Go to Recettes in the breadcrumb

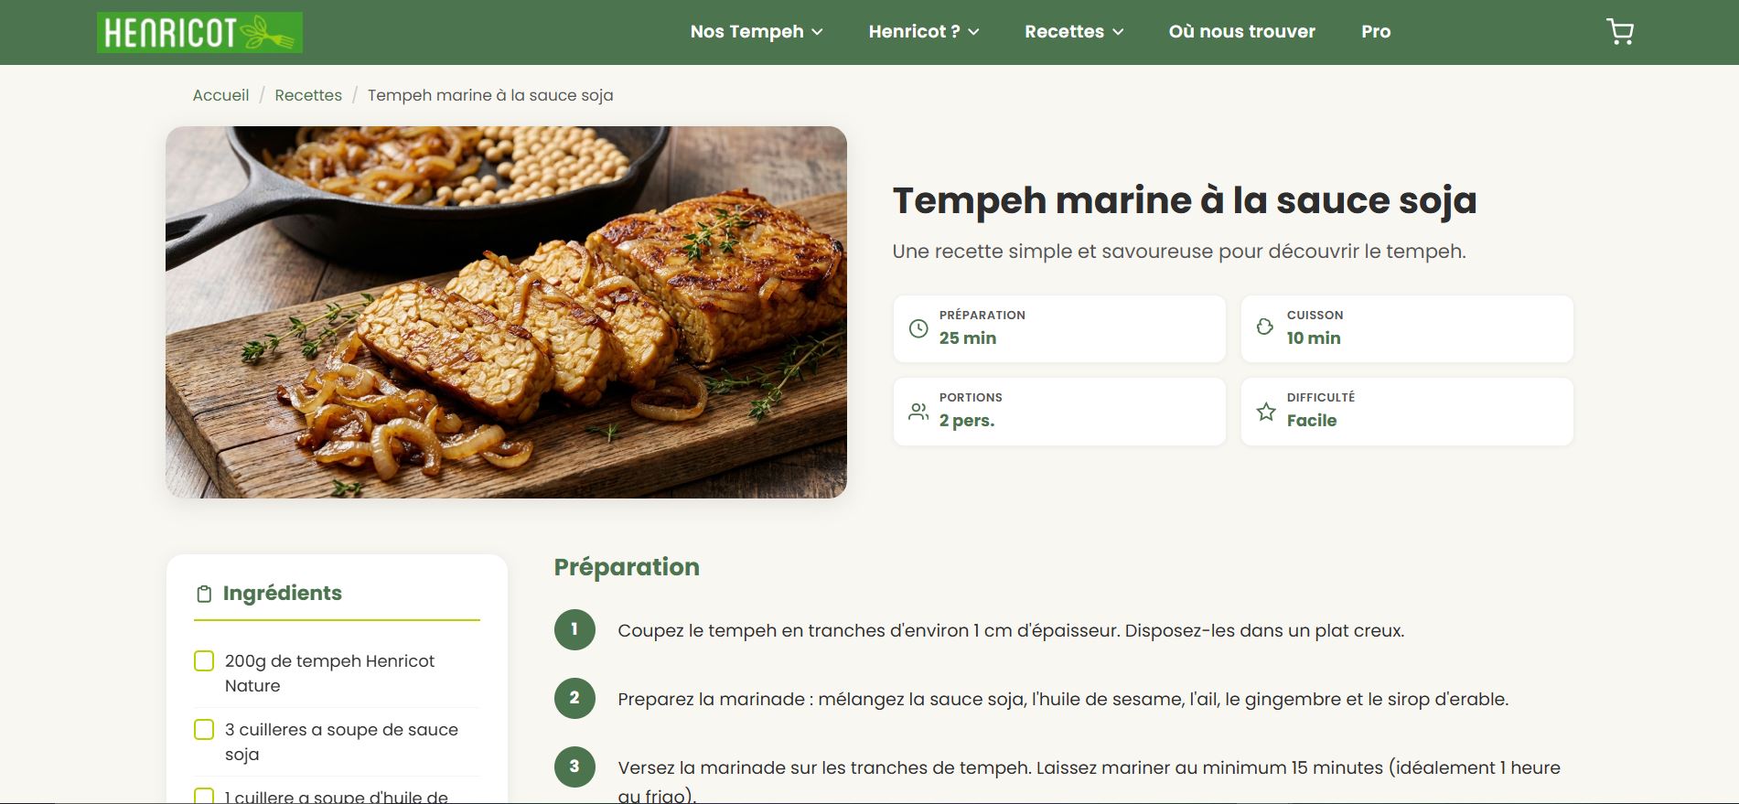click(x=308, y=95)
